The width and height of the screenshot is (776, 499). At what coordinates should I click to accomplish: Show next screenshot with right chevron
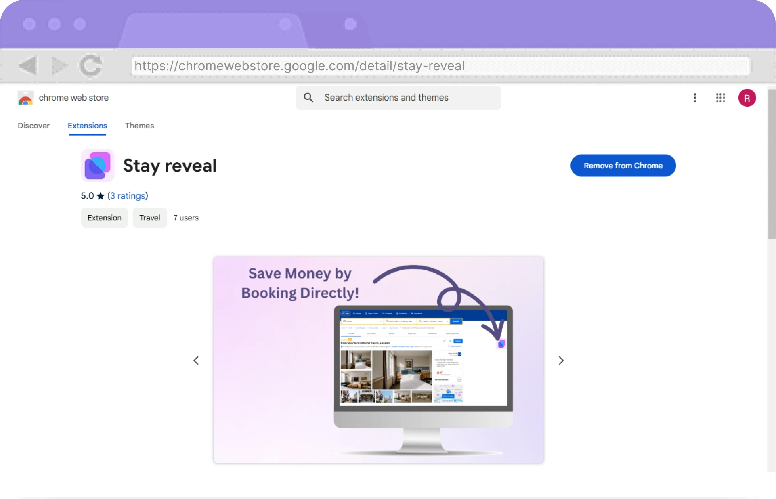click(561, 361)
